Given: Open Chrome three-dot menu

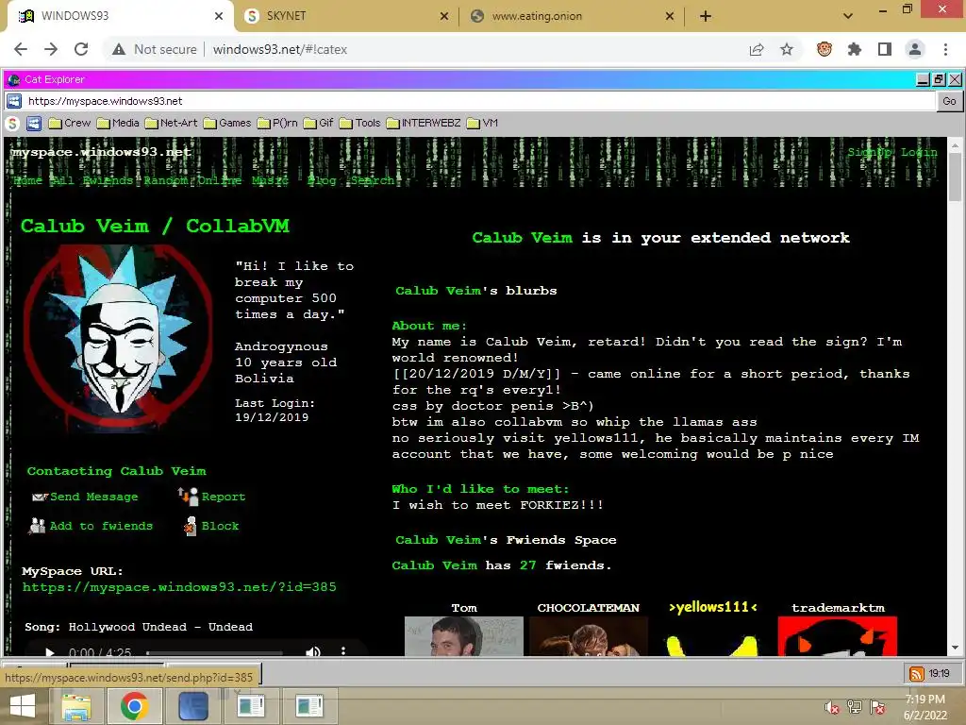Looking at the screenshot, I should (945, 49).
